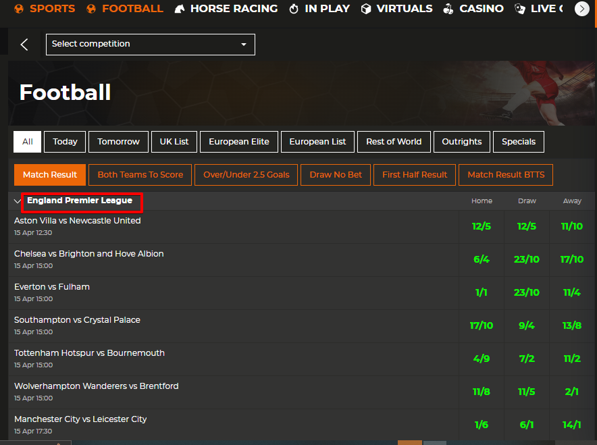Bet on Brighton away win 17/10
This screenshot has width=597, height=445.
tap(572, 259)
